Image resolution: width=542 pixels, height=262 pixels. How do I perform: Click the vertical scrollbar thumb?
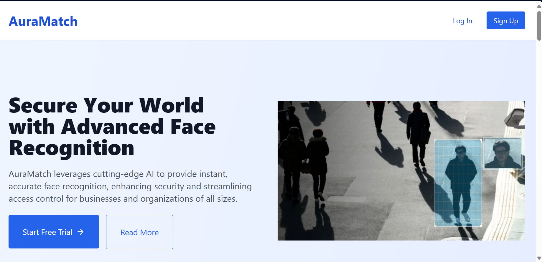(x=539, y=26)
